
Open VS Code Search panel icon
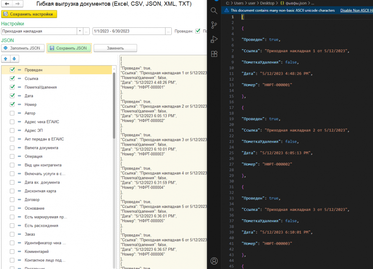[x=214, y=11]
